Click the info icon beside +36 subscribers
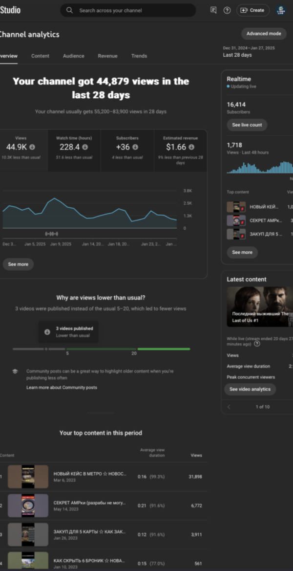Image resolution: width=293 pixels, height=571 pixels. (x=135, y=147)
